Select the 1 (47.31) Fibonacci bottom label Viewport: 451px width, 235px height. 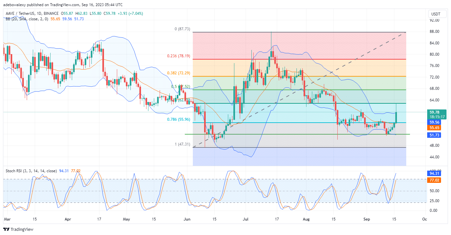click(182, 145)
